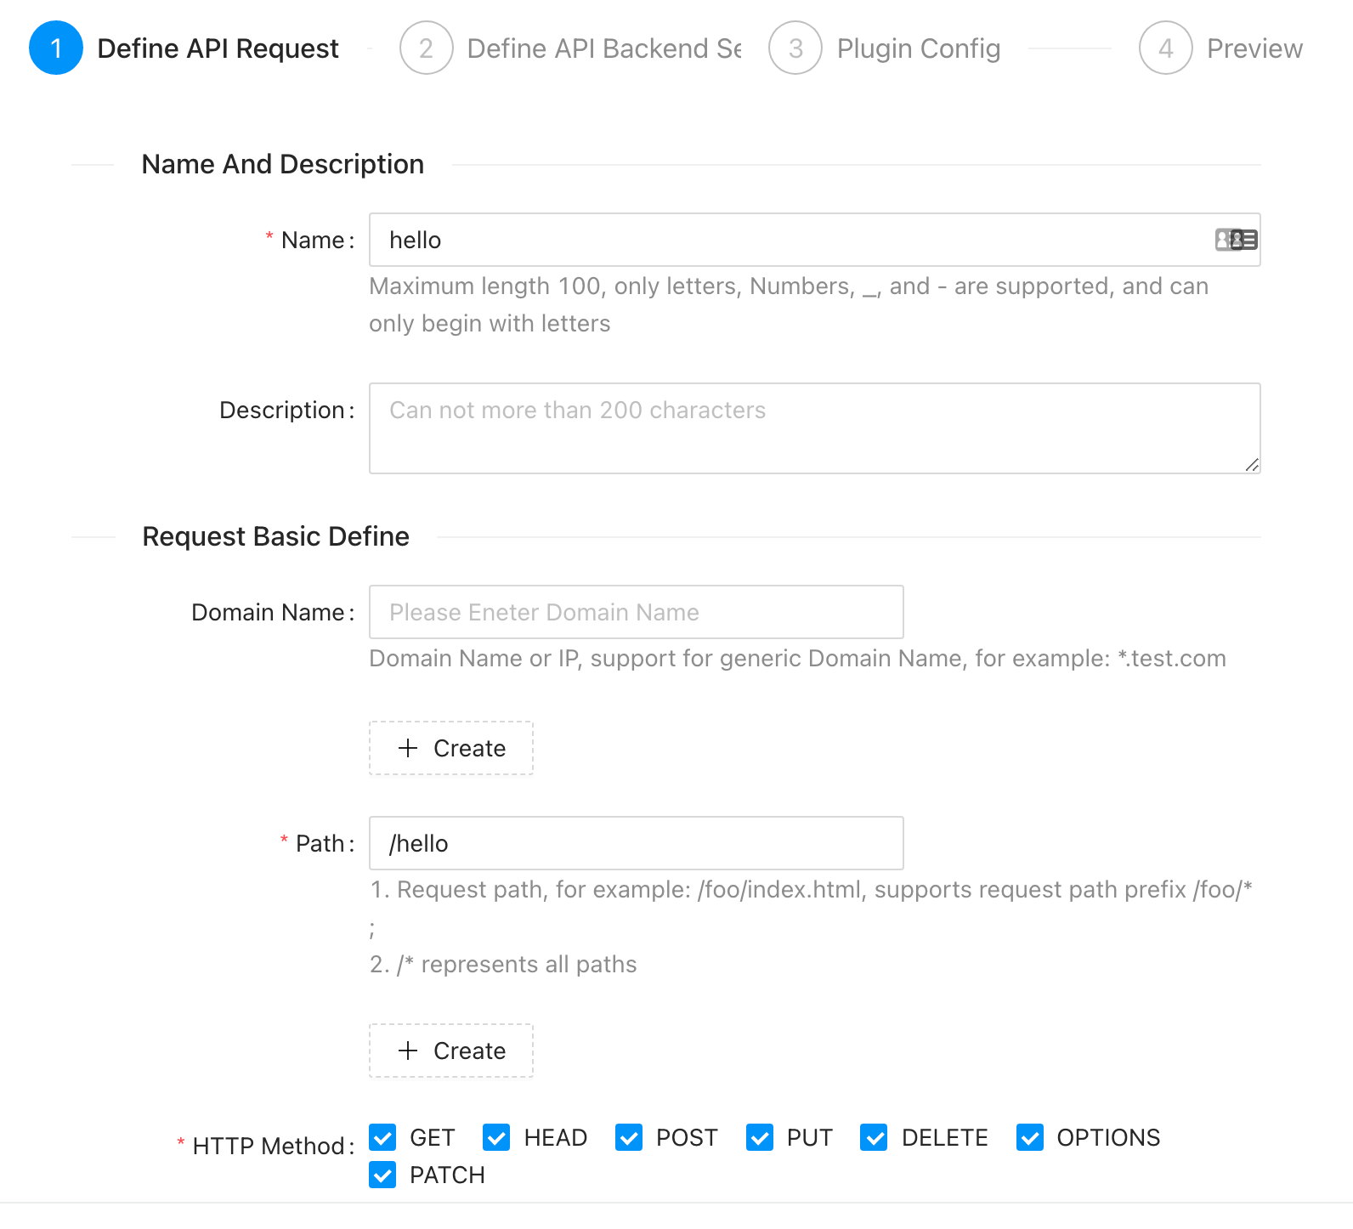Viewport: 1353px width, 1229px height.
Task: Go to step 2 Define API Backend
Action: click(571, 48)
